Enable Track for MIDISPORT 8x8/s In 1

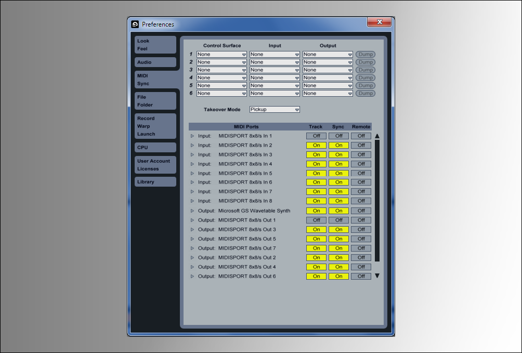[316, 136]
